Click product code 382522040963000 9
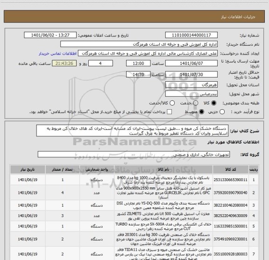 click(230, 216)
